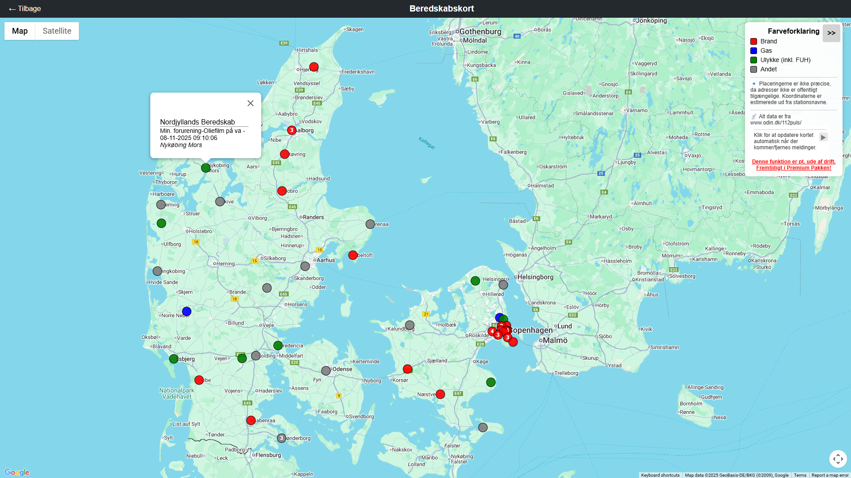Open the red cluster marker at Aalborg
The image size is (851, 478).
tap(291, 130)
